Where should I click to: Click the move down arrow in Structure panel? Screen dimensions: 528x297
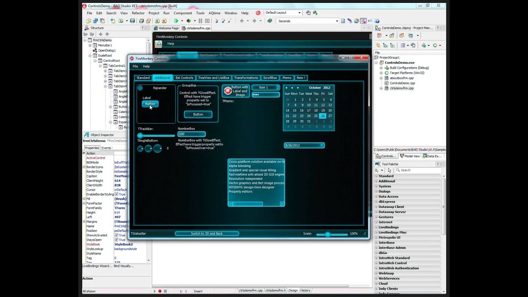click(107, 34)
